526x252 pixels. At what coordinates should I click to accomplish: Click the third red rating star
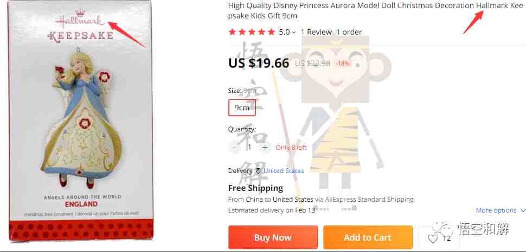click(252, 32)
